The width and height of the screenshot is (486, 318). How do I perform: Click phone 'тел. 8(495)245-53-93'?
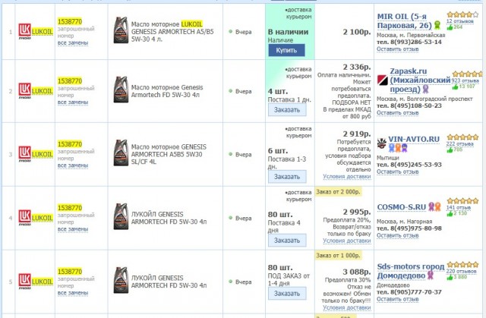click(x=409, y=165)
